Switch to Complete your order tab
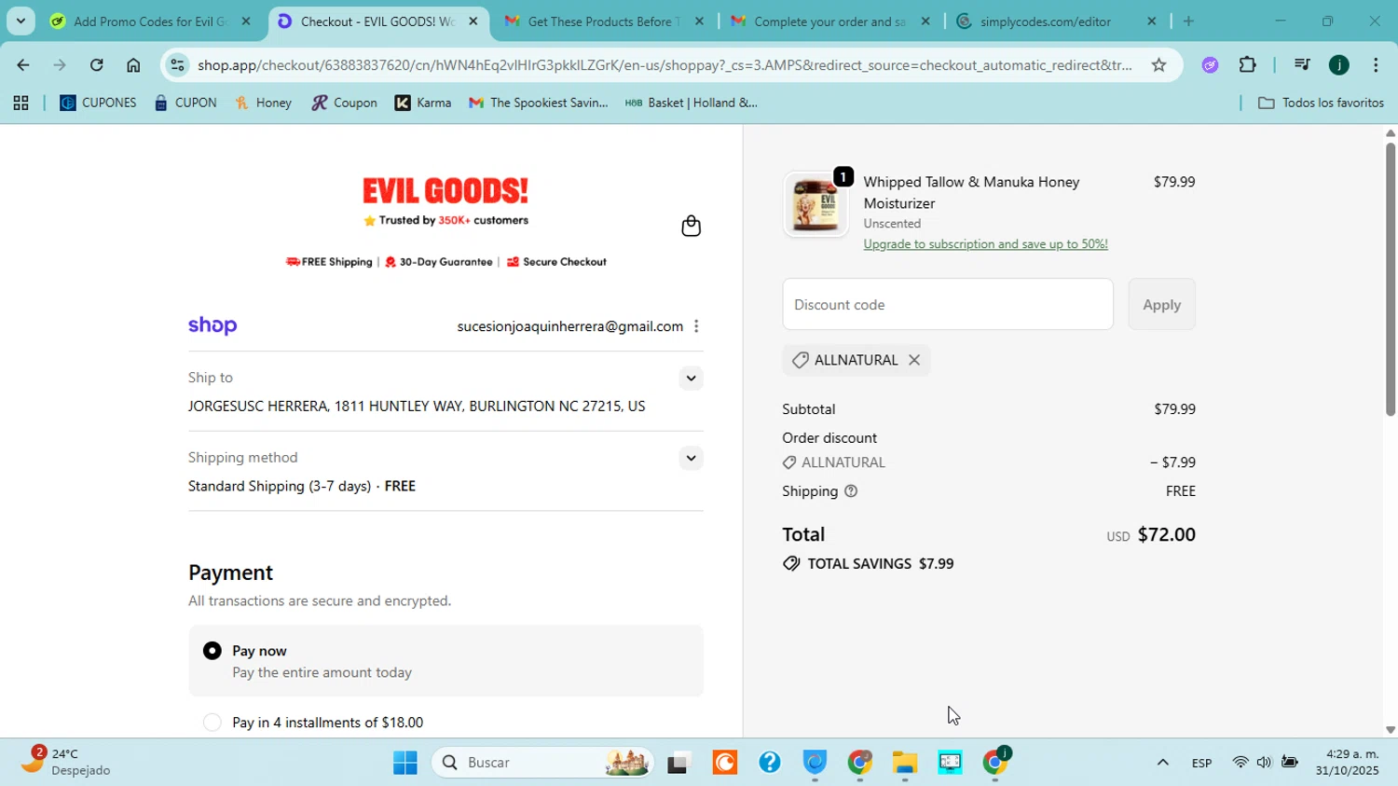 [829, 21]
